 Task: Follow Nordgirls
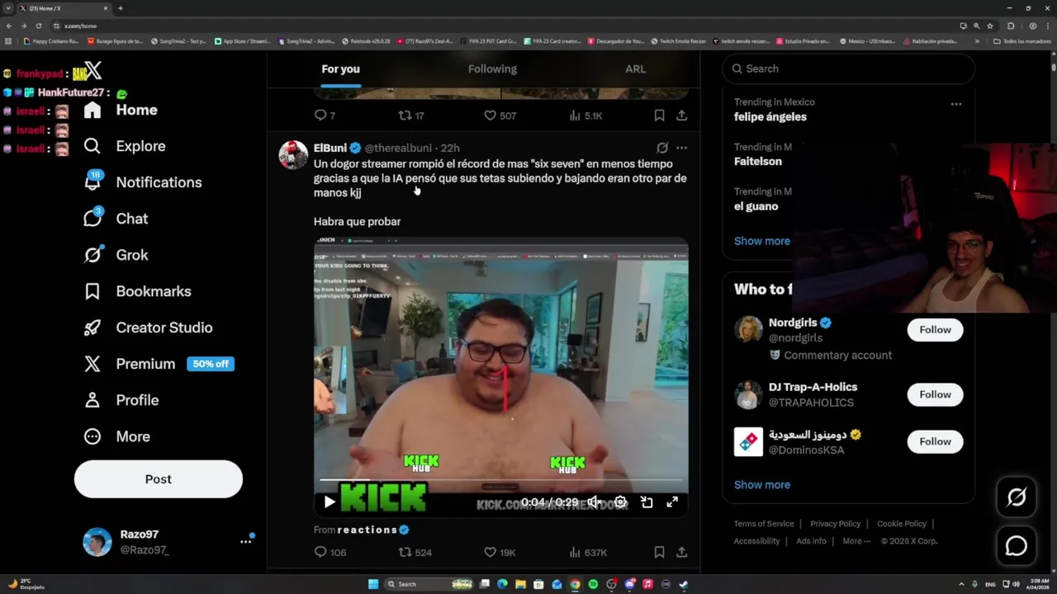(935, 330)
